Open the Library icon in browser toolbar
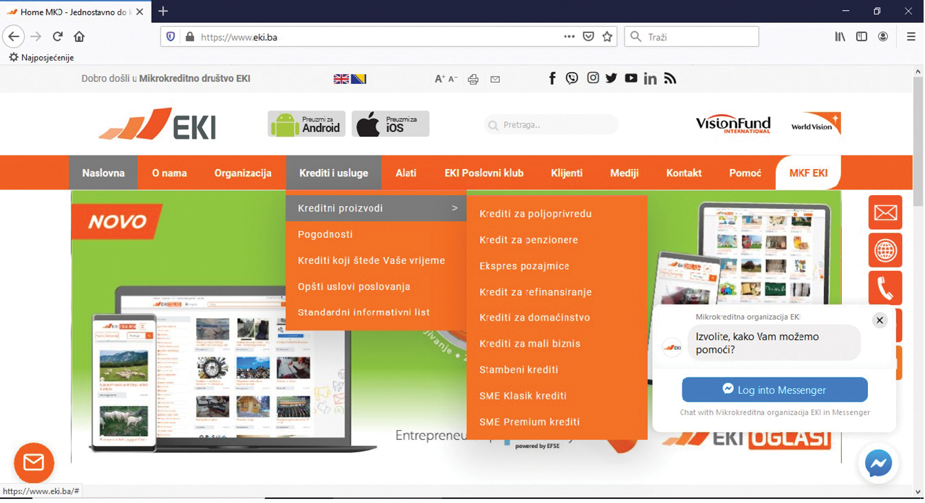 coord(840,36)
